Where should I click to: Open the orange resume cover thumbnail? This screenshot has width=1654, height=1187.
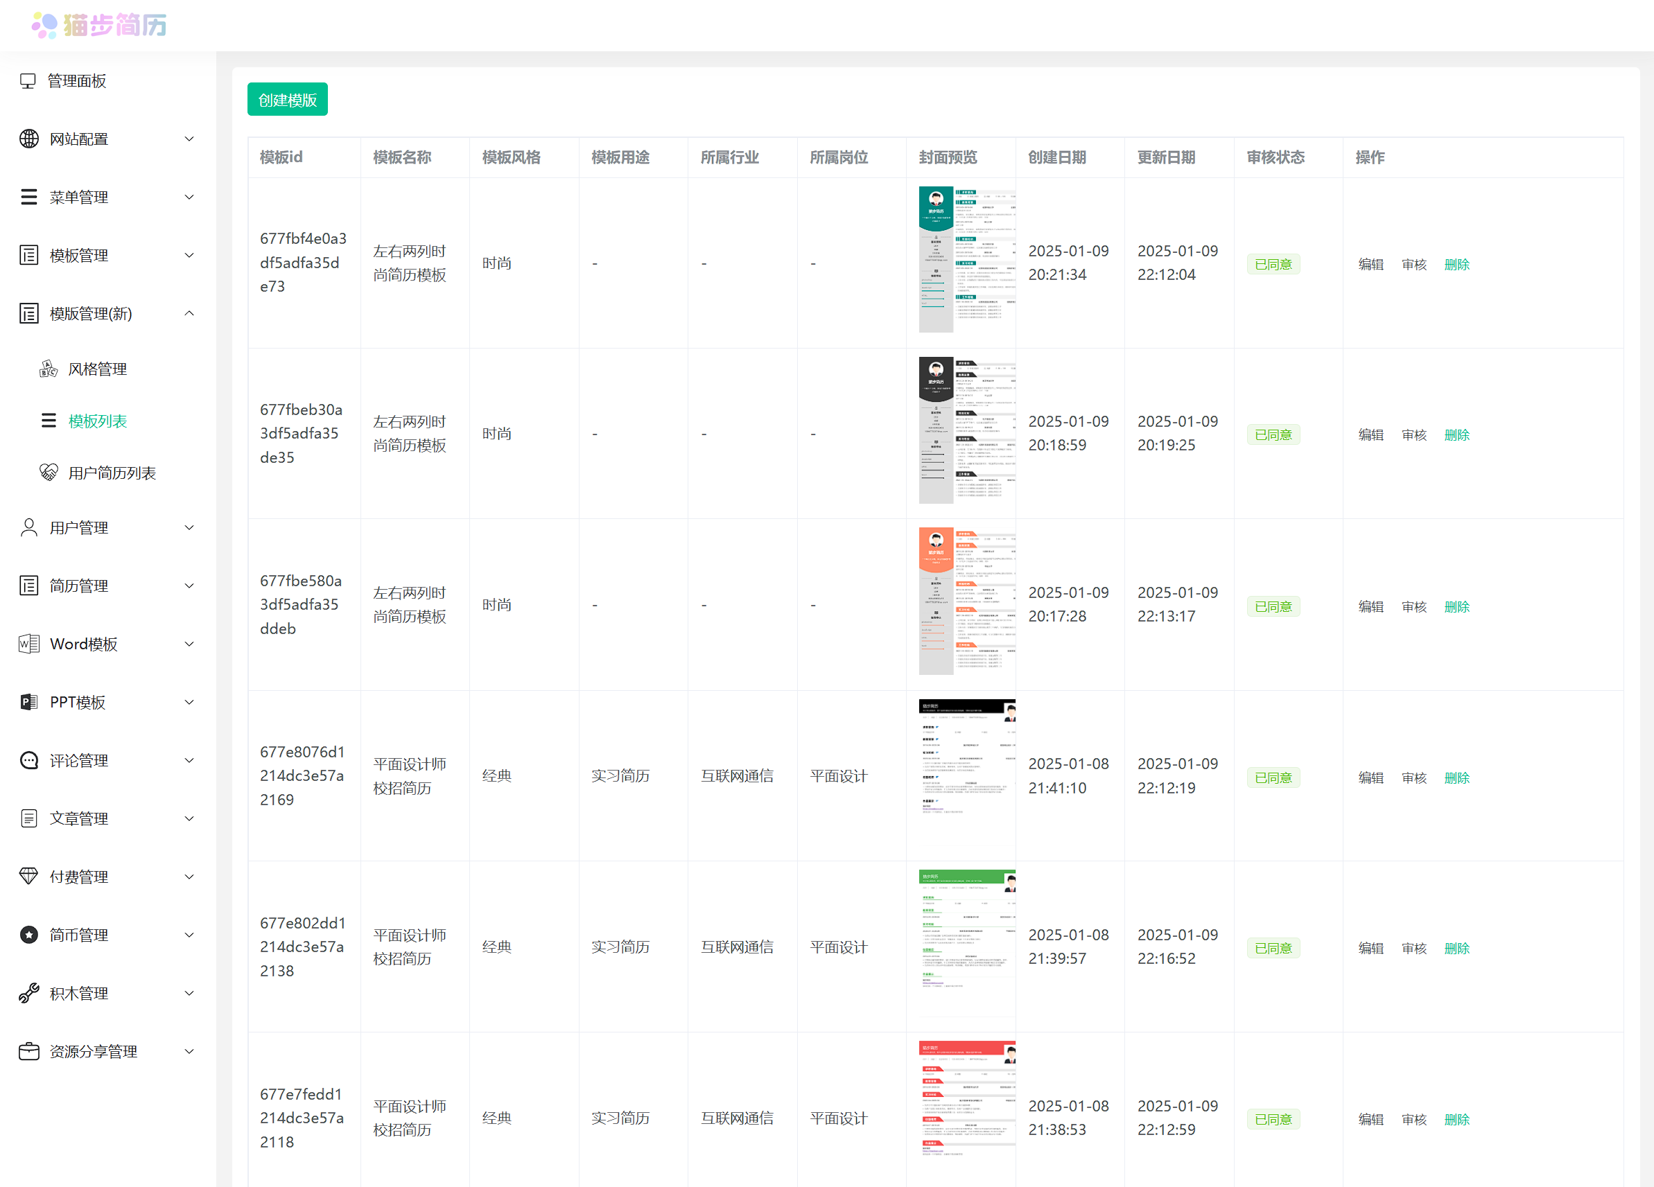966,601
